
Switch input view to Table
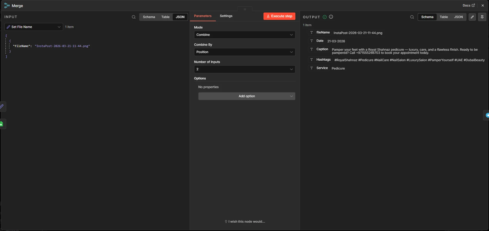(165, 17)
